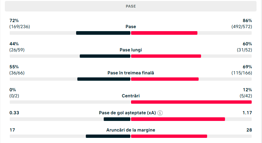Select the Centrări stat label

tap(131, 96)
